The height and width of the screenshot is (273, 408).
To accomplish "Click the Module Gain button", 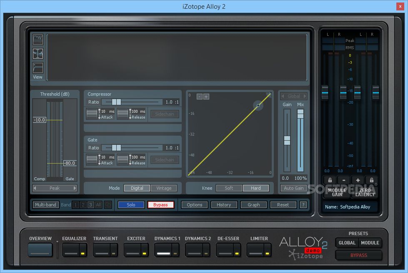I will coord(337,192).
